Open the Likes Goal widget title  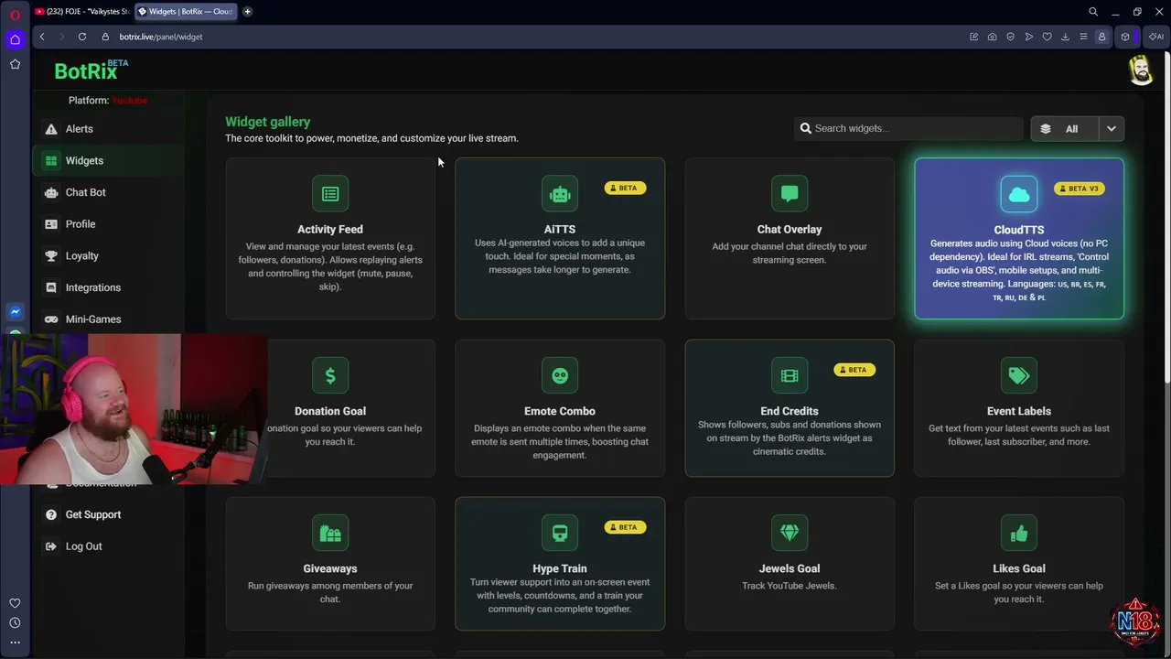coord(1019,569)
